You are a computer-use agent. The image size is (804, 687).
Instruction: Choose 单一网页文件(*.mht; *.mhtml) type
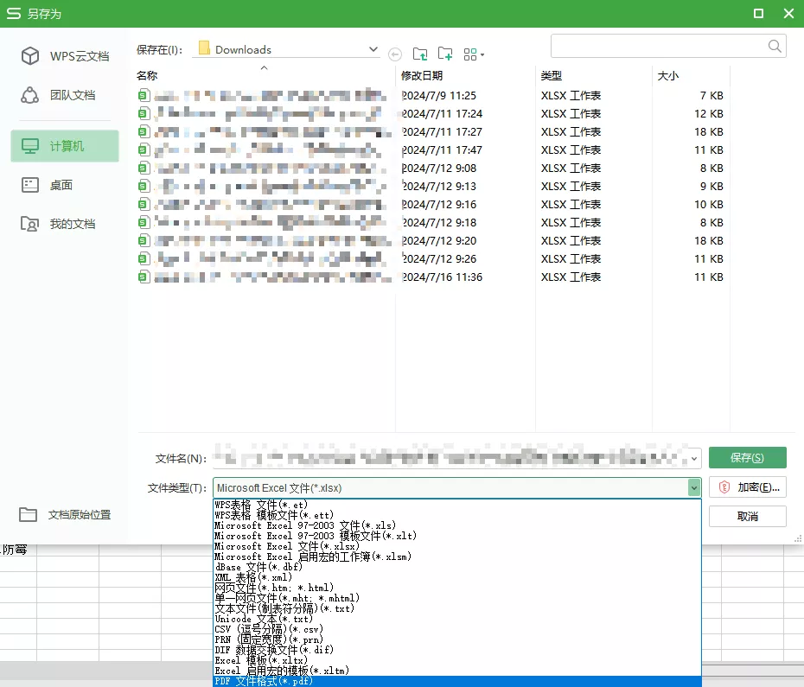pos(287,598)
